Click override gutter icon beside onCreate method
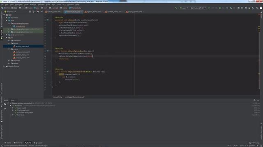This screenshot has width=263, height=147. (48, 20)
